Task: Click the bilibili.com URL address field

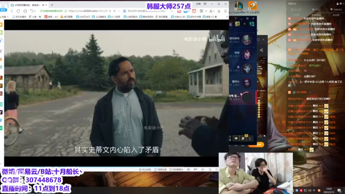Action: click(88, 11)
